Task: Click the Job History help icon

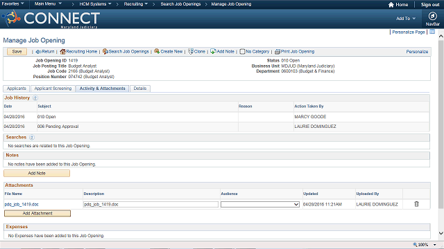Action: tap(35, 98)
